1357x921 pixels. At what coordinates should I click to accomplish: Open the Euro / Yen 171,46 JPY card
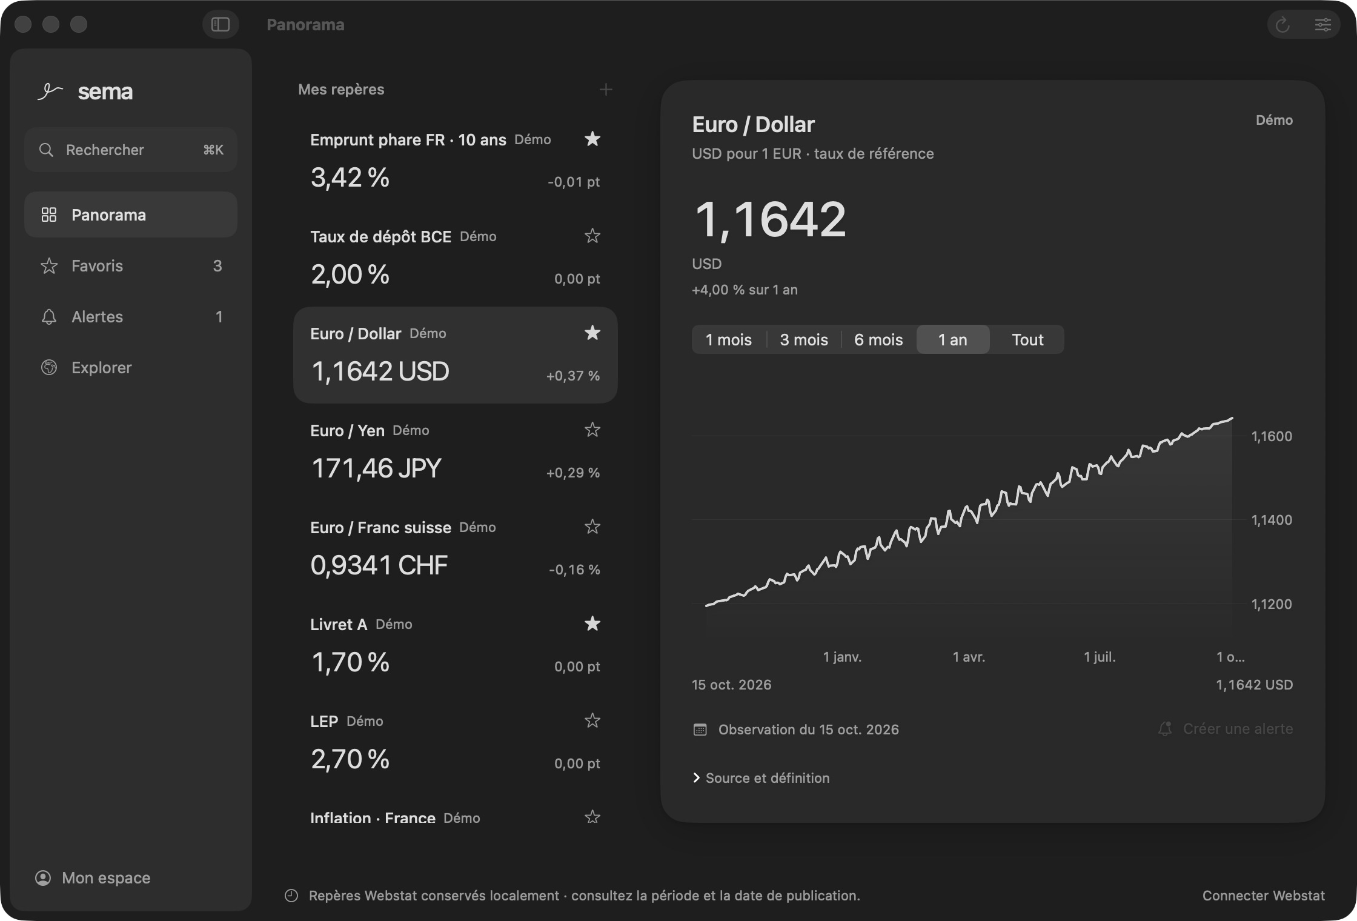coord(455,452)
